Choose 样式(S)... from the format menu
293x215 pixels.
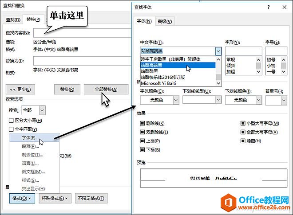coord(34,180)
